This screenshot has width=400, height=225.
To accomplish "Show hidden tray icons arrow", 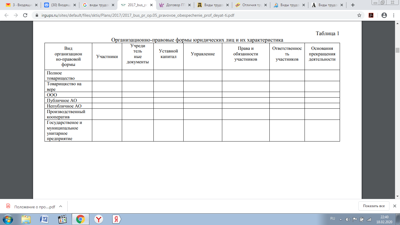I will point(341,219).
